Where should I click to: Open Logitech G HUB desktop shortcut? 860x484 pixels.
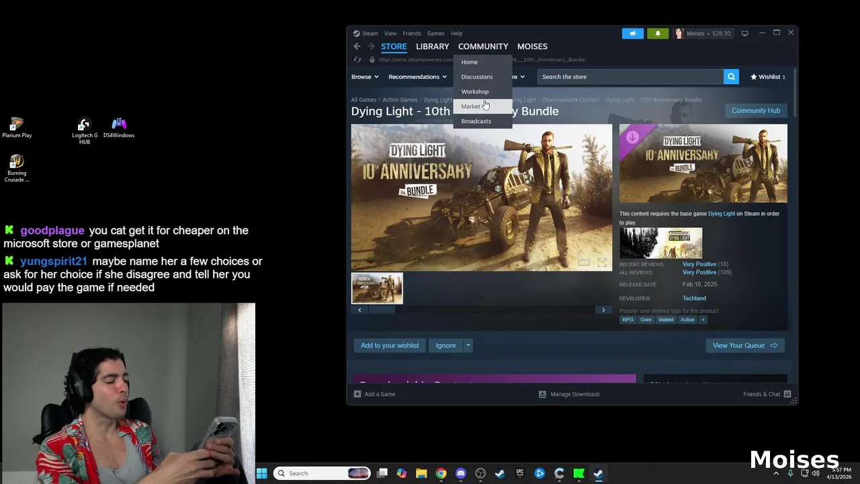tap(84, 131)
